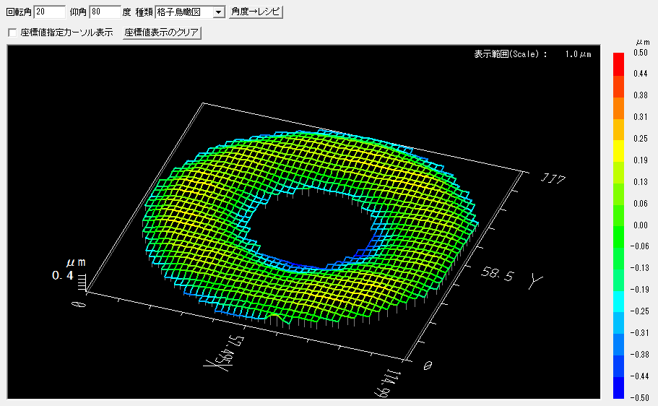Enable the 座標値指定カーソル表示 checkbox
This screenshot has width=658, height=406.
click(x=12, y=33)
